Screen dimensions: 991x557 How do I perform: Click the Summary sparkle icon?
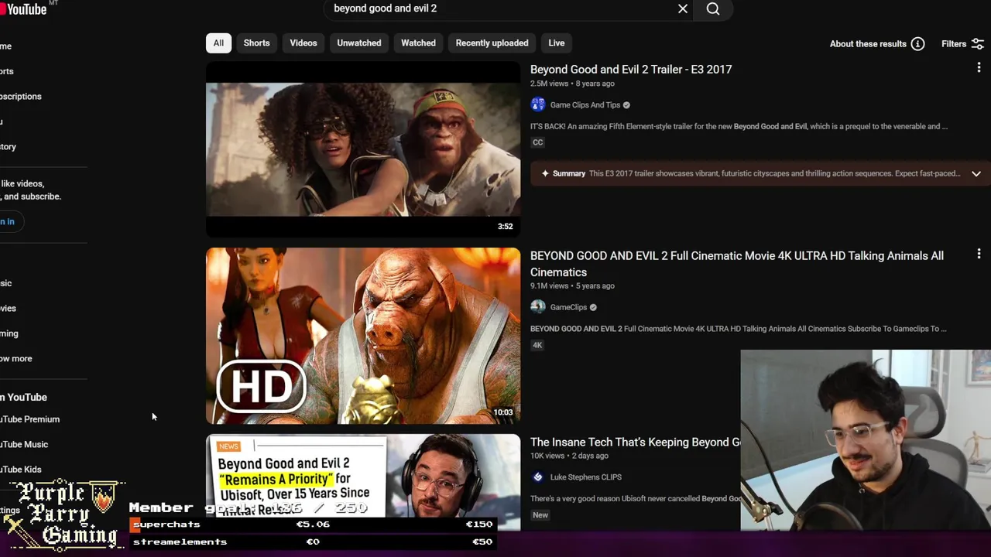pyautogui.click(x=545, y=173)
